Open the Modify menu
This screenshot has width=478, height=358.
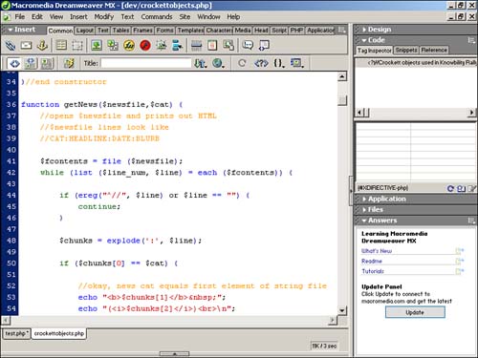click(104, 16)
